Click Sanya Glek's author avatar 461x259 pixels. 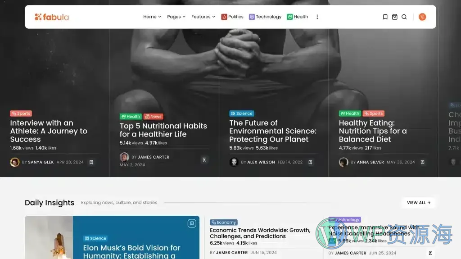[15, 162]
